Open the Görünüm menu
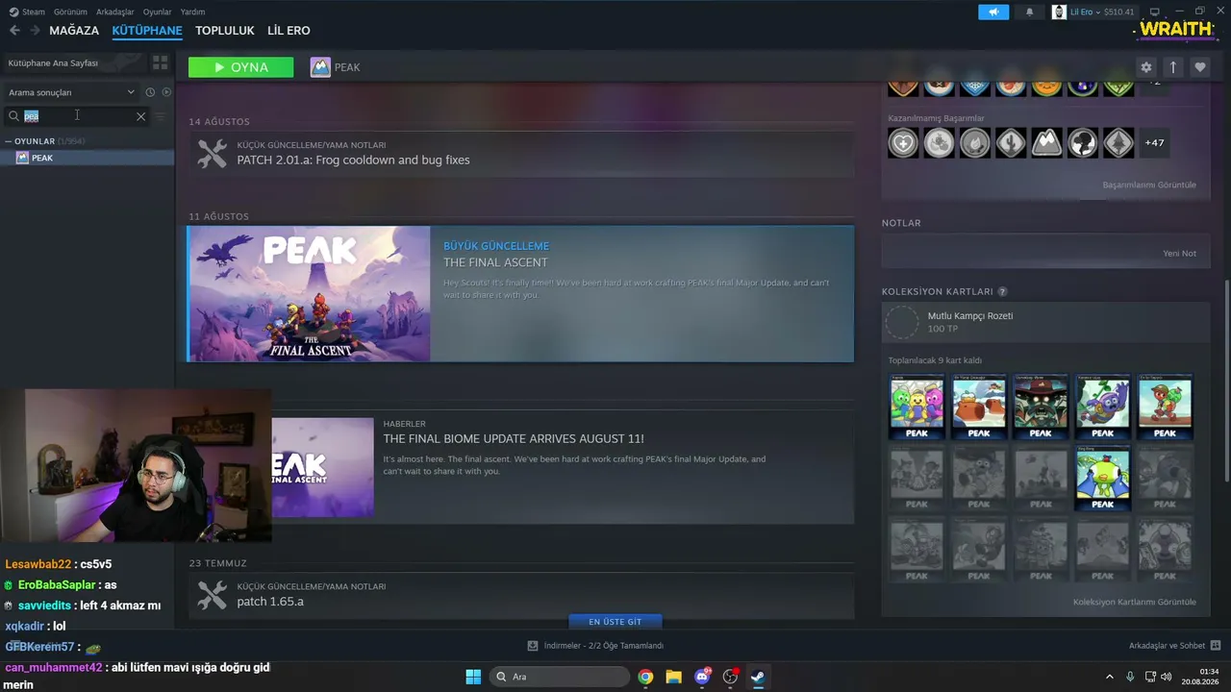 pos(70,12)
